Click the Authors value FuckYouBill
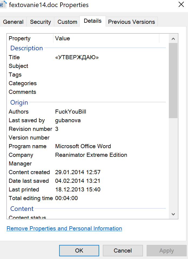Image resolution: width=188 pixels, height=259 pixels. [71, 112]
